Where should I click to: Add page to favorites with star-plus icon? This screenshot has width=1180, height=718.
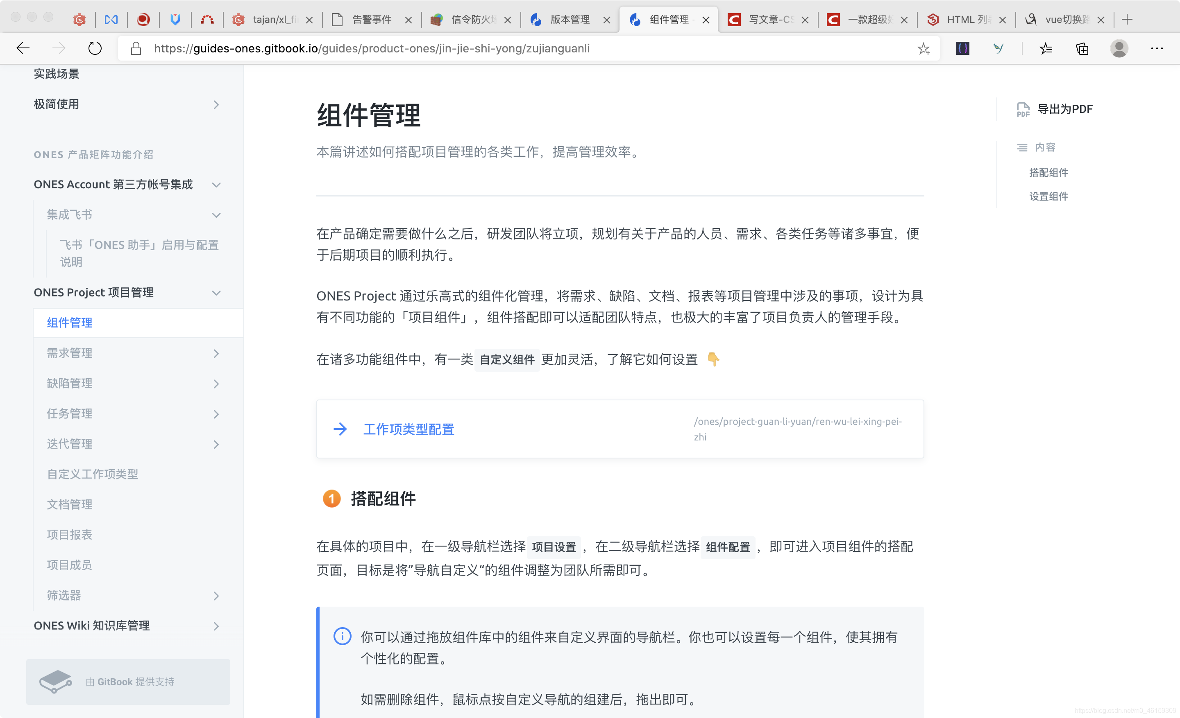924,48
